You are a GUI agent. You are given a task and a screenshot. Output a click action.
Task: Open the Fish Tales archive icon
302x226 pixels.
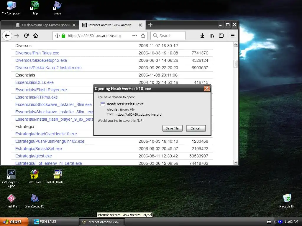click(34, 177)
